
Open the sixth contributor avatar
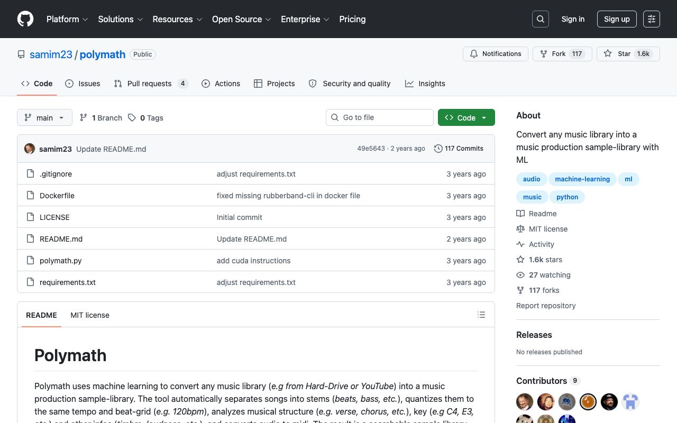point(630,402)
